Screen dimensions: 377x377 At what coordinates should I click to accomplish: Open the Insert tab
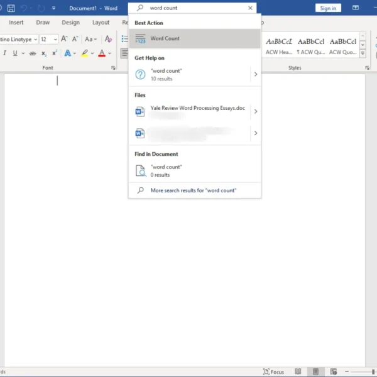tap(16, 23)
